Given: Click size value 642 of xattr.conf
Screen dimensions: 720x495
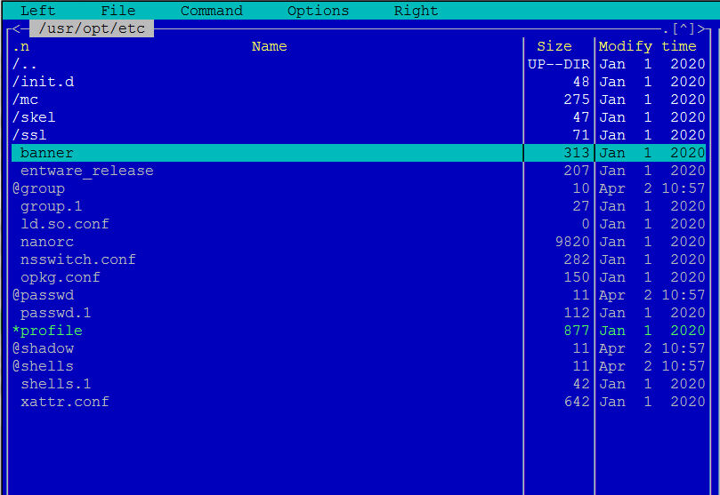Looking at the screenshot, I should click(x=577, y=402).
